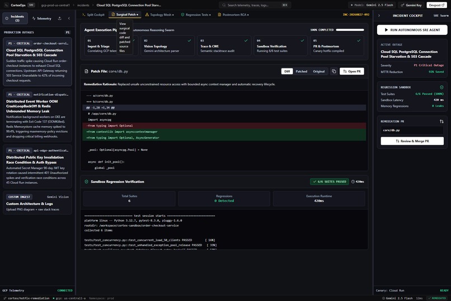Click the pull-request icon in Remediation PR
451x301 pixels.
click(x=441, y=121)
